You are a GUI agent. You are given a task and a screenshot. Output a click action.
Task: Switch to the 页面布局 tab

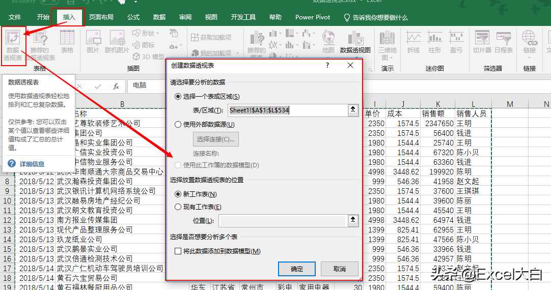coord(101,17)
